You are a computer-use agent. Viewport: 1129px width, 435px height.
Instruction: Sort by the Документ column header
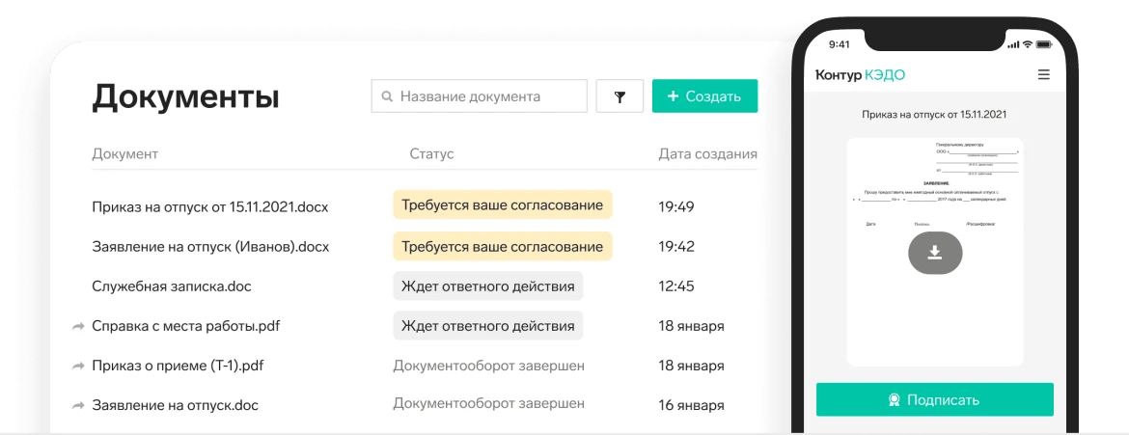pyautogui.click(x=124, y=154)
